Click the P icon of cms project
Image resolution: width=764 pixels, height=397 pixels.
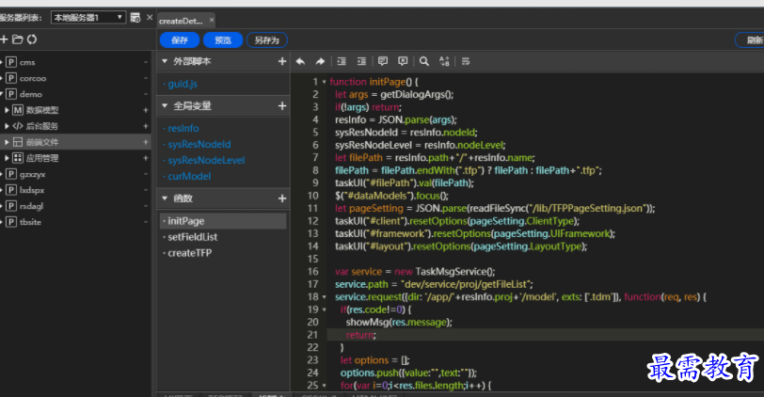(x=11, y=62)
